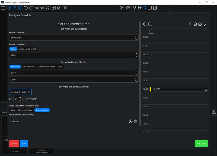Delete exception using the trash icon

(136, 121)
